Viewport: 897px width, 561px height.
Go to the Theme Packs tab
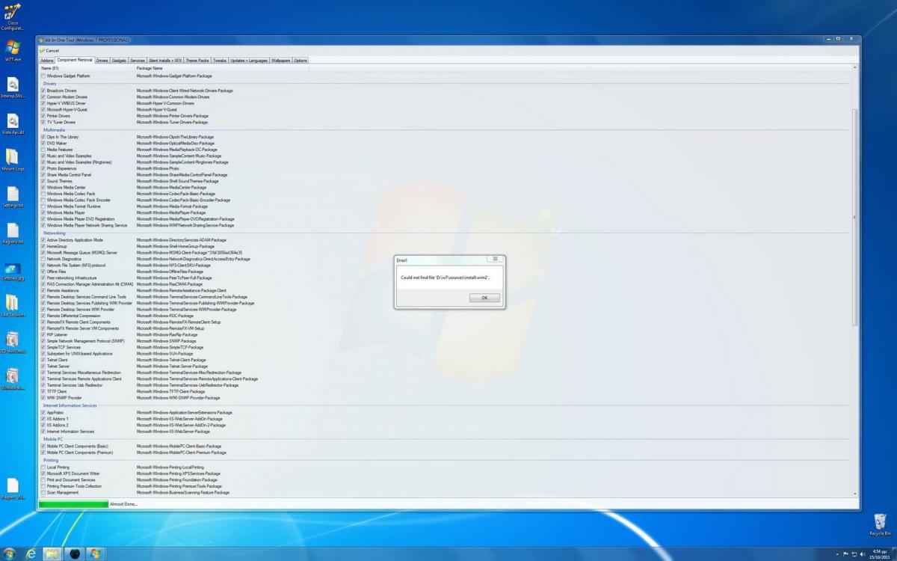pos(197,60)
